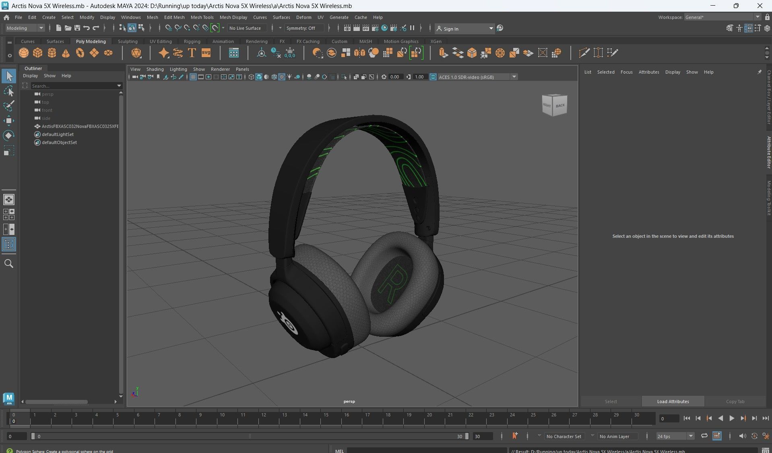The height and width of the screenshot is (453, 772).
Task: Select the Move tool in toolbox
Action: coord(8,120)
